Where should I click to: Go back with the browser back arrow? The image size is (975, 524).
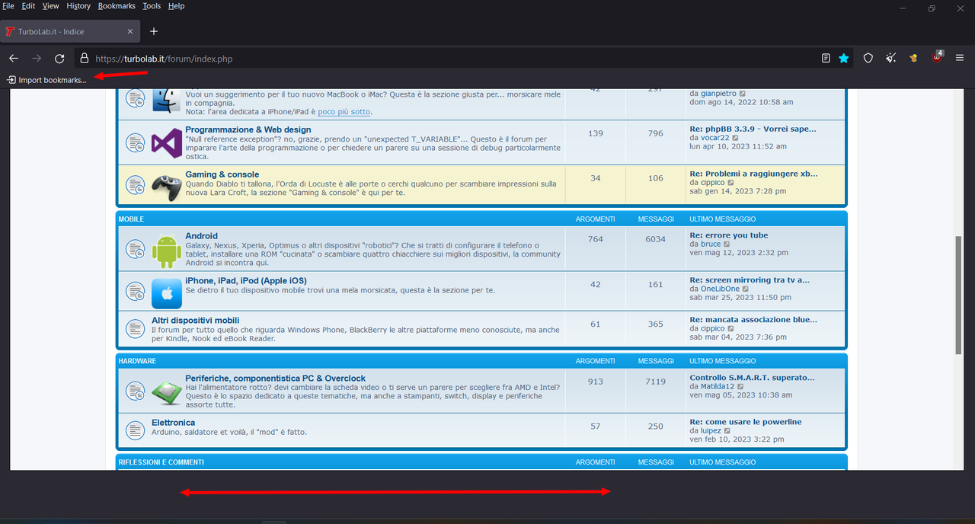point(14,58)
